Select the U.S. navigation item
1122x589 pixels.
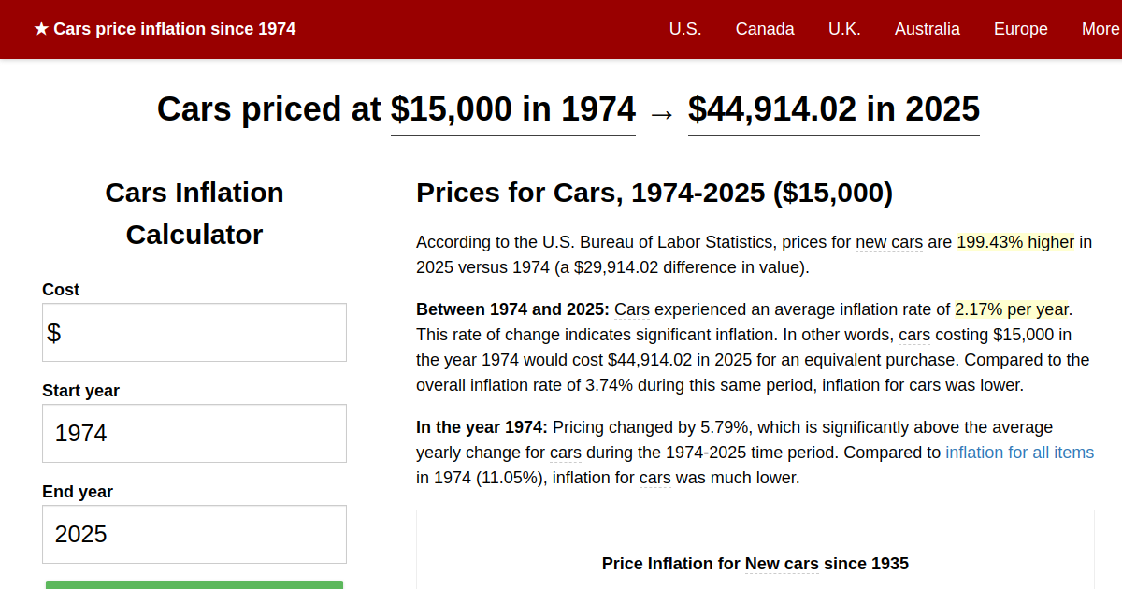click(x=685, y=29)
